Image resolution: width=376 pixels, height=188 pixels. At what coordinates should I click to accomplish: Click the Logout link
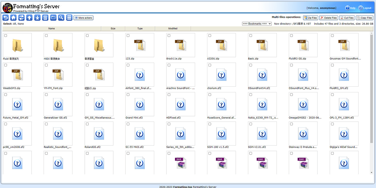click(x=365, y=8)
